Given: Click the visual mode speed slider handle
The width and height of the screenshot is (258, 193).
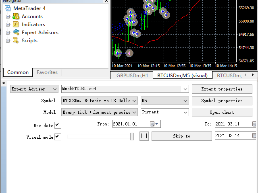Looking at the screenshot, I should [x=132, y=137].
